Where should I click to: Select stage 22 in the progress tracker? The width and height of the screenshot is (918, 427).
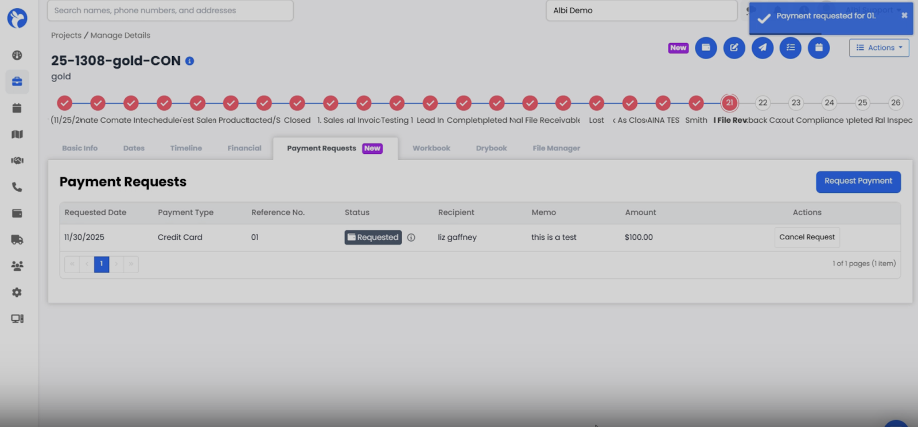pos(763,103)
